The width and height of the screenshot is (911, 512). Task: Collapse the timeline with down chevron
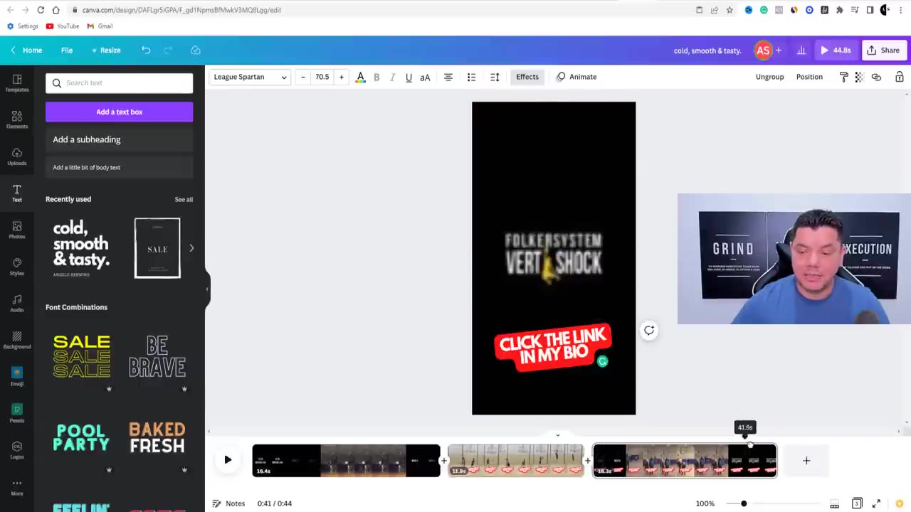pos(557,434)
